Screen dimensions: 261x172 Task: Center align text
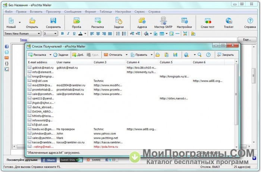pyautogui.click(x=98, y=34)
